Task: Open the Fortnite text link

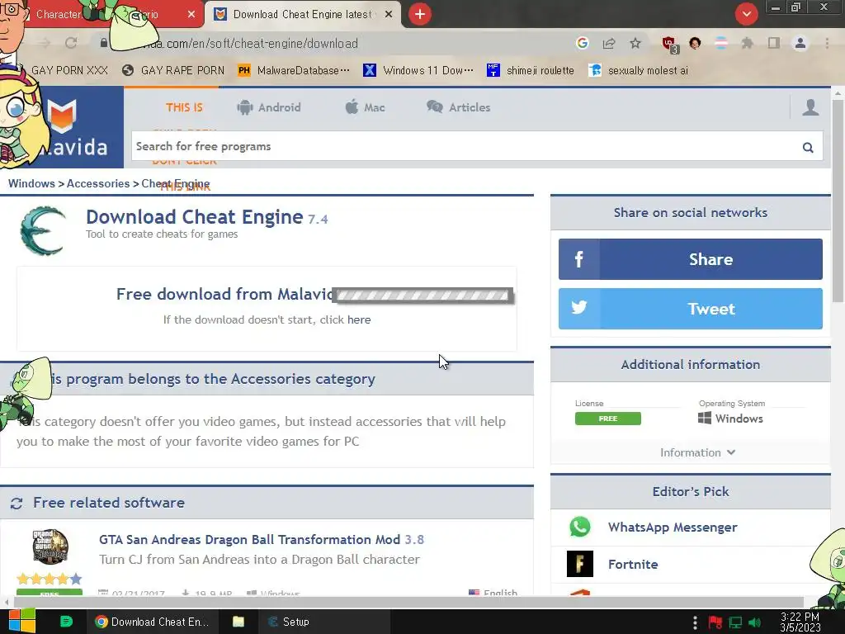Action: click(633, 565)
